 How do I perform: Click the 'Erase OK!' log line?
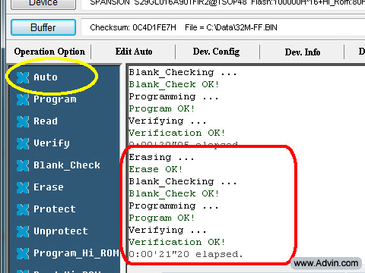point(156,169)
